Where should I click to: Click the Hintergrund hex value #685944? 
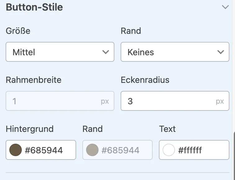(44, 150)
